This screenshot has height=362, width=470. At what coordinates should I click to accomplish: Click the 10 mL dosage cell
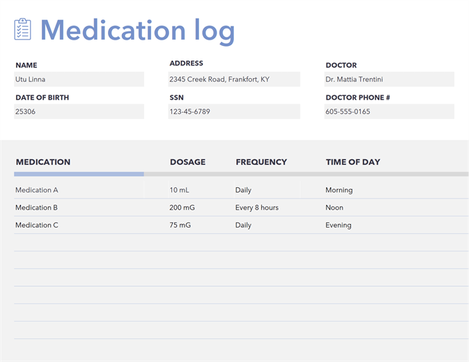180,190
